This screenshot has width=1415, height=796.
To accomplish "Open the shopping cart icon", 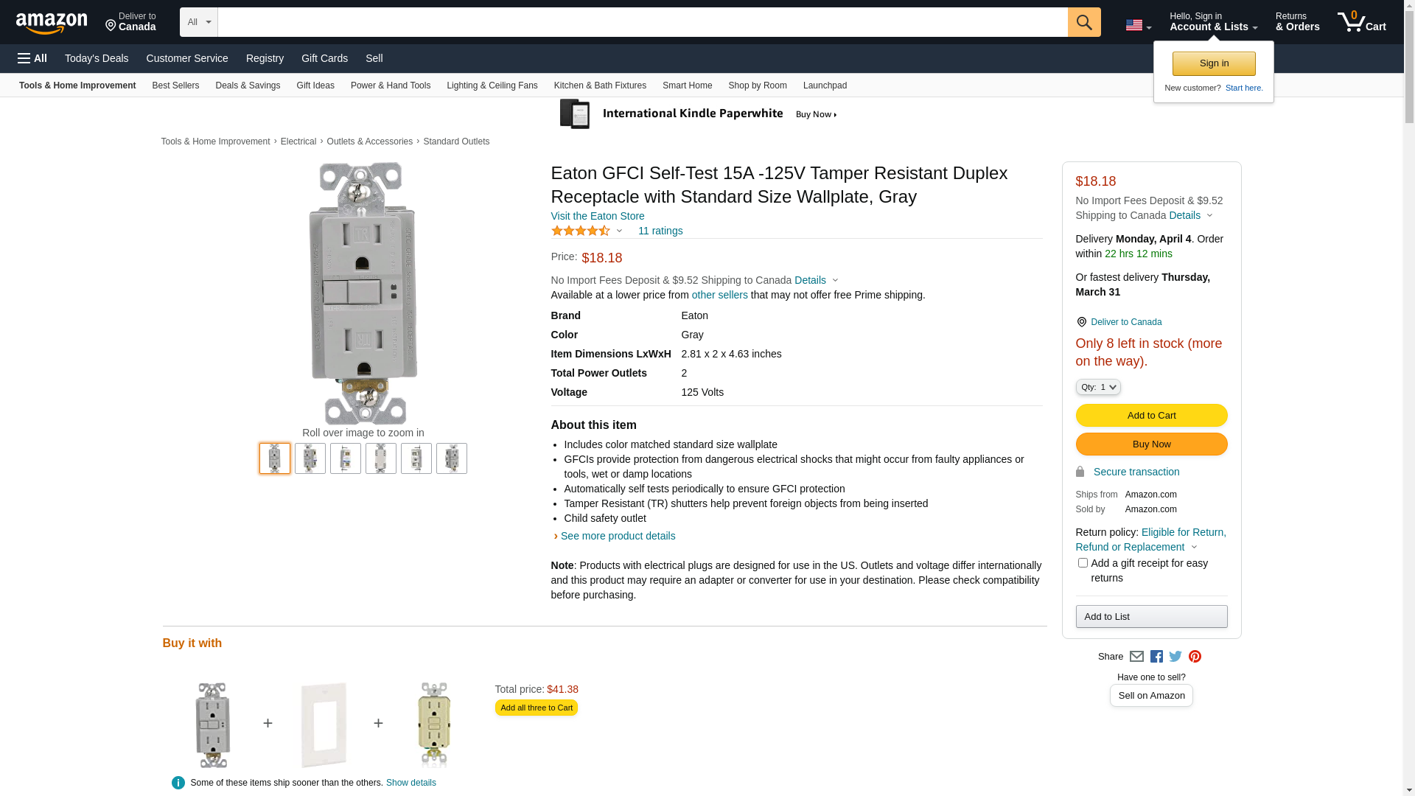I will point(1361,22).
